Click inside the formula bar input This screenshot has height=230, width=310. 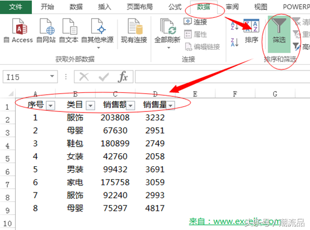click(x=222, y=77)
